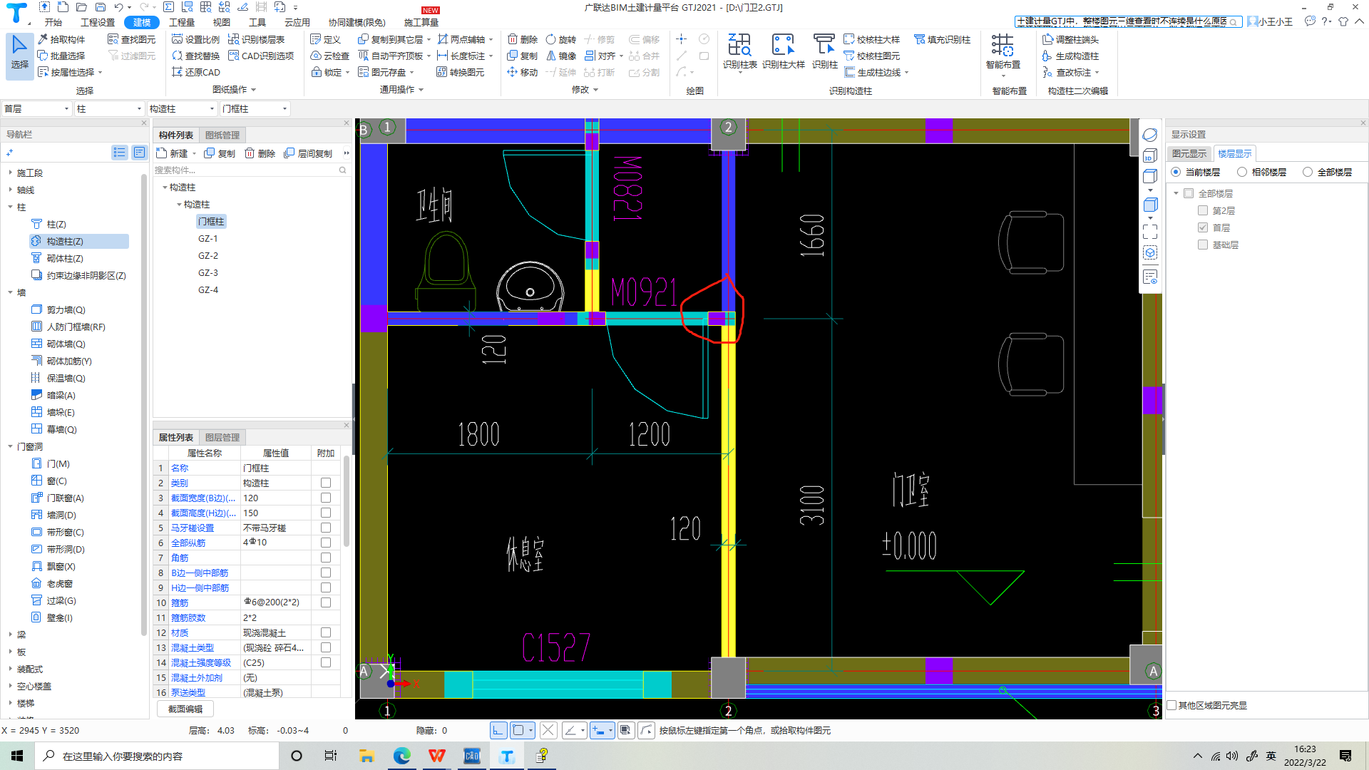Click the save icon in quick access bar
This screenshot has height=770, width=1369.
tap(100, 7)
